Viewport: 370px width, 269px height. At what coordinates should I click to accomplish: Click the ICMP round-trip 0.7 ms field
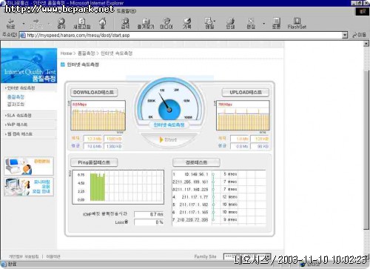149,214
